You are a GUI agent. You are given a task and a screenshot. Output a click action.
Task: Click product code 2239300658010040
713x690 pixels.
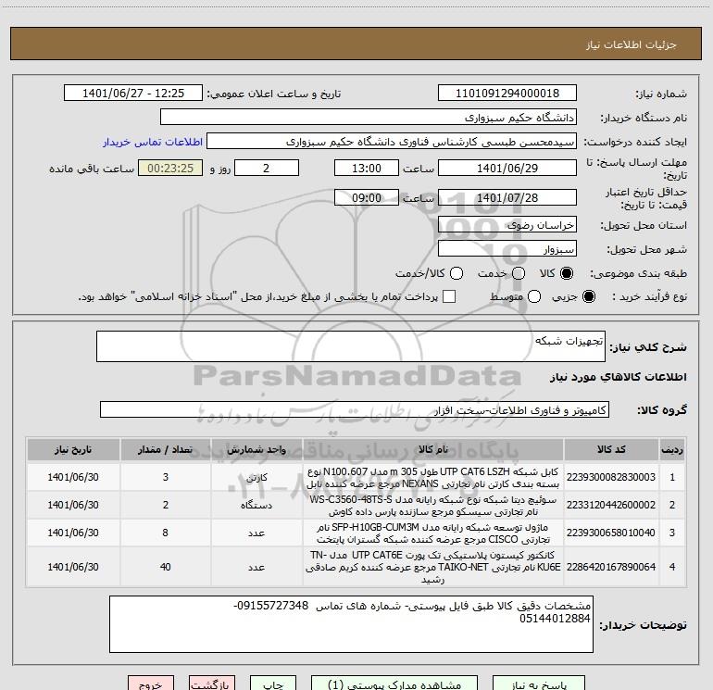[611, 533]
